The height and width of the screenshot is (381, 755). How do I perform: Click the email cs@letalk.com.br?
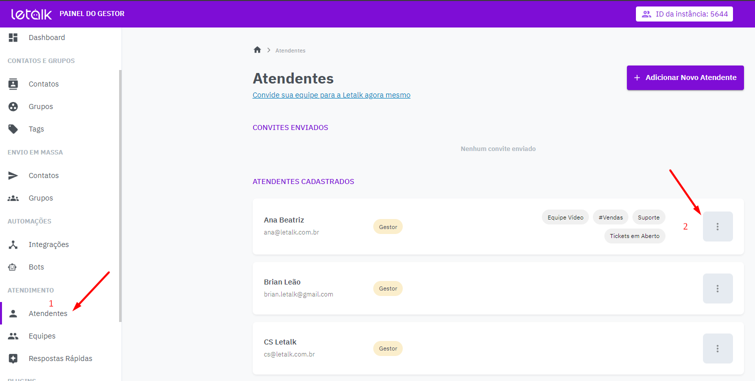tap(289, 354)
